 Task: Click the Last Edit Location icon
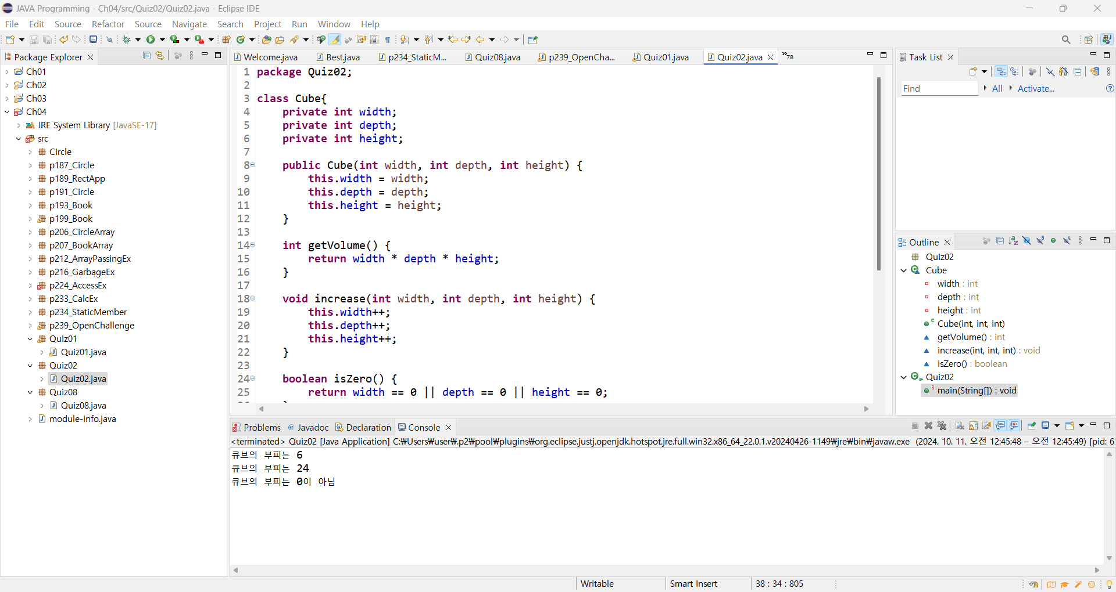pos(453,39)
